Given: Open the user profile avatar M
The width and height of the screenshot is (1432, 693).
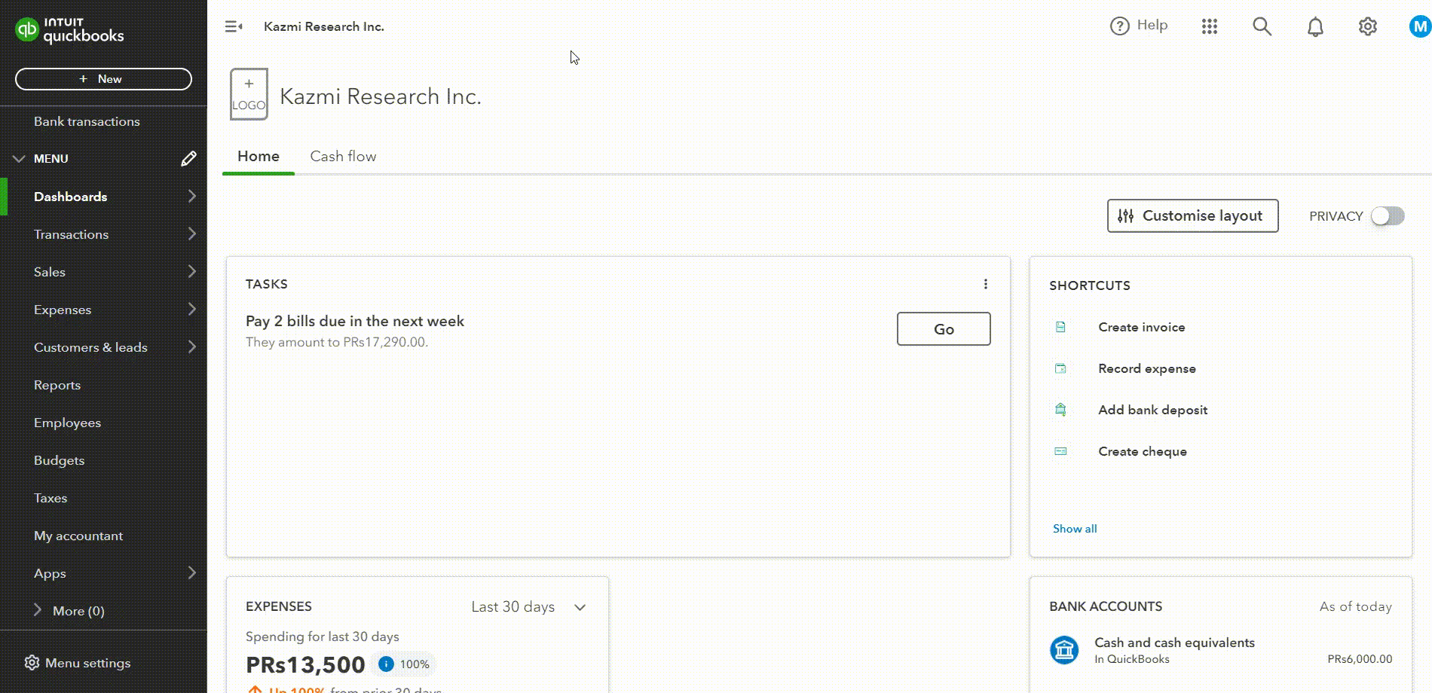Looking at the screenshot, I should 1420,27.
